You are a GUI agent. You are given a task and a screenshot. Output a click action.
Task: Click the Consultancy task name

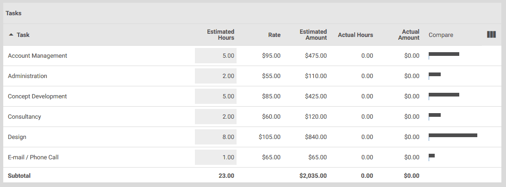point(25,117)
